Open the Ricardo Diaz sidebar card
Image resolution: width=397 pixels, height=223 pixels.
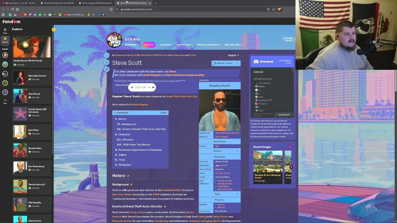pos(32,150)
